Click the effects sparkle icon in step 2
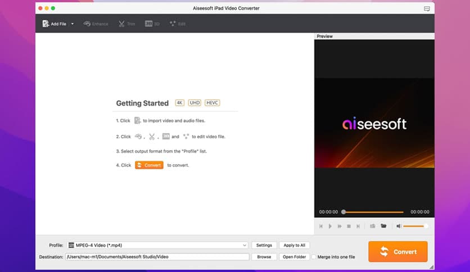Image resolution: width=470 pixels, height=272 pixels. point(186,137)
